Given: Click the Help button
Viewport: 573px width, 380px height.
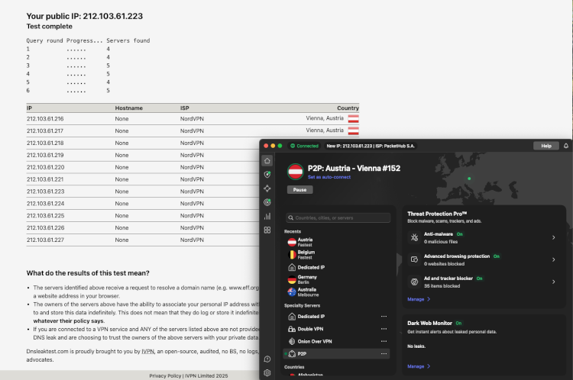Looking at the screenshot, I should [x=546, y=146].
